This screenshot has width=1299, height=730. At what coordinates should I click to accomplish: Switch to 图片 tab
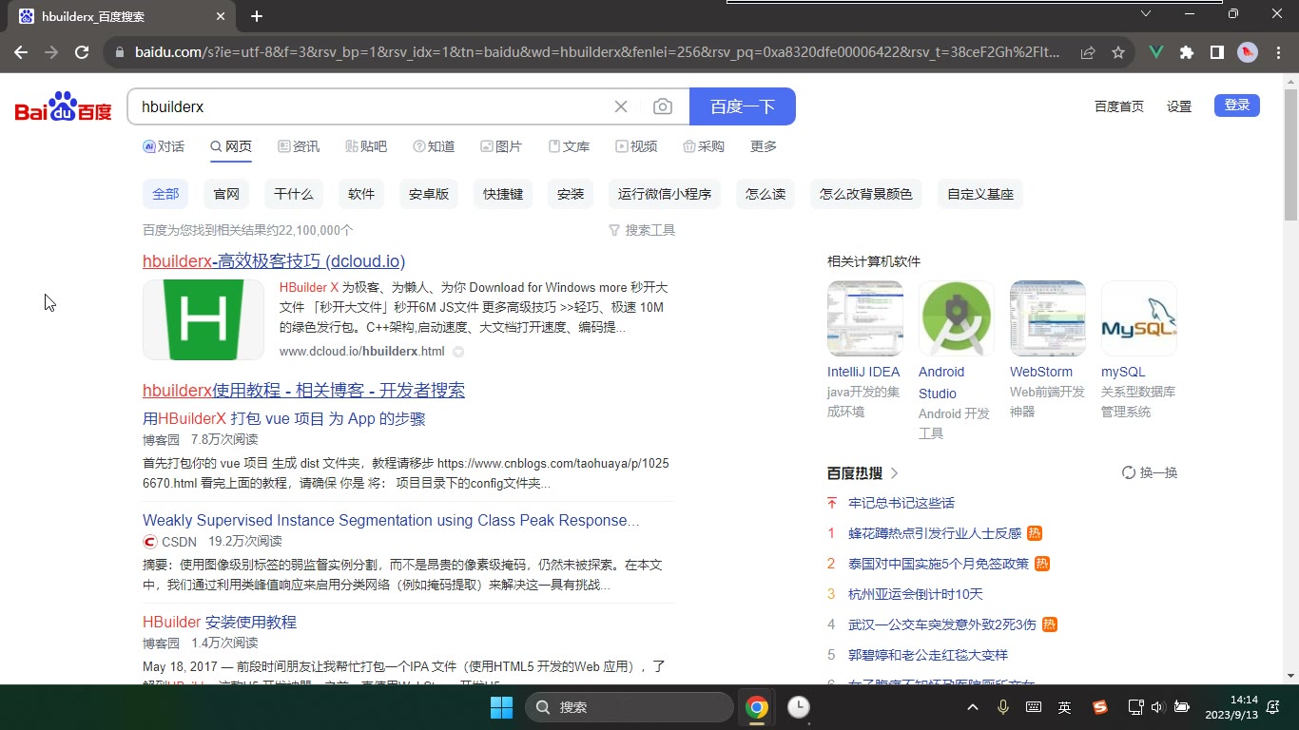(501, 146)
